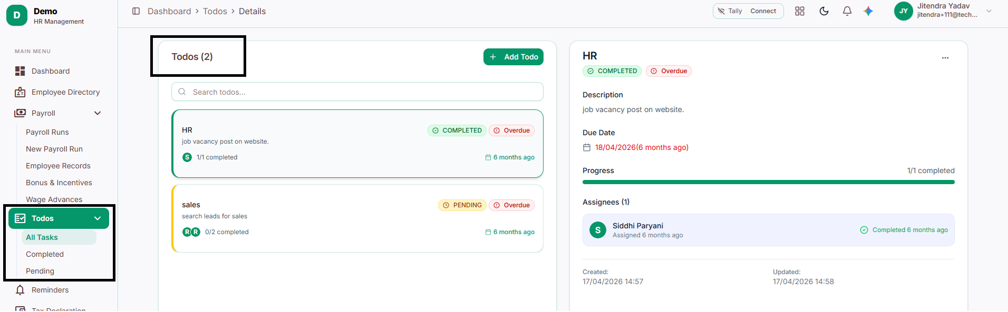
Task: Open Bonus & Incentives
Action: click(x=59, y=183)
